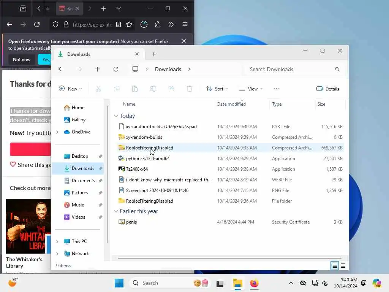This screenshot has height=292, width=389.
Task: Collapse the Earlier this year group
Action: 116,211
